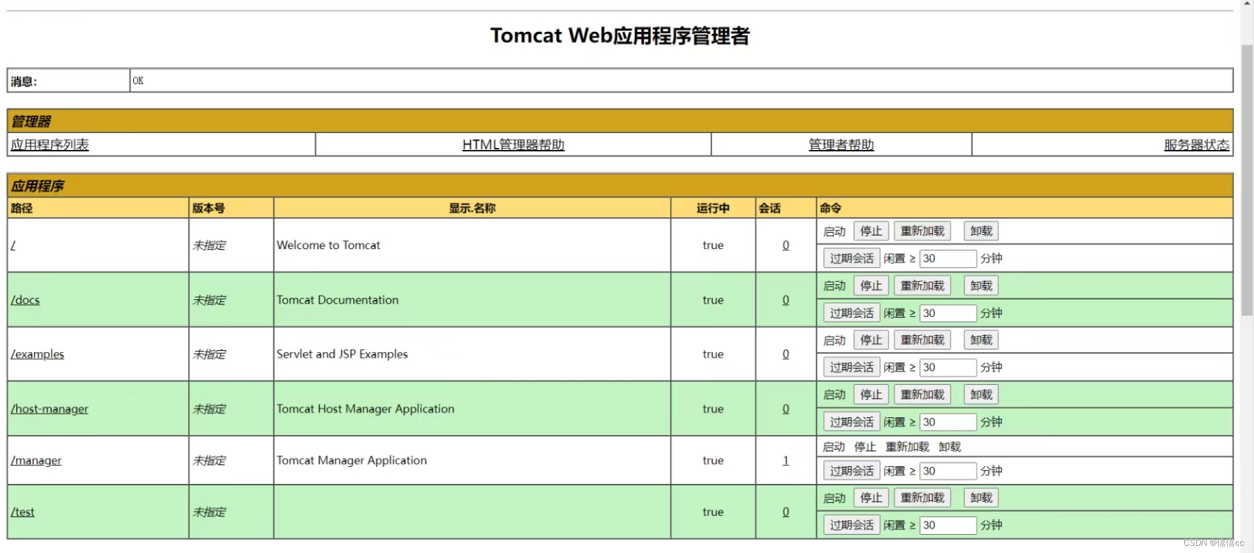Reload the /docs application with 重新加载

point(922,286)
